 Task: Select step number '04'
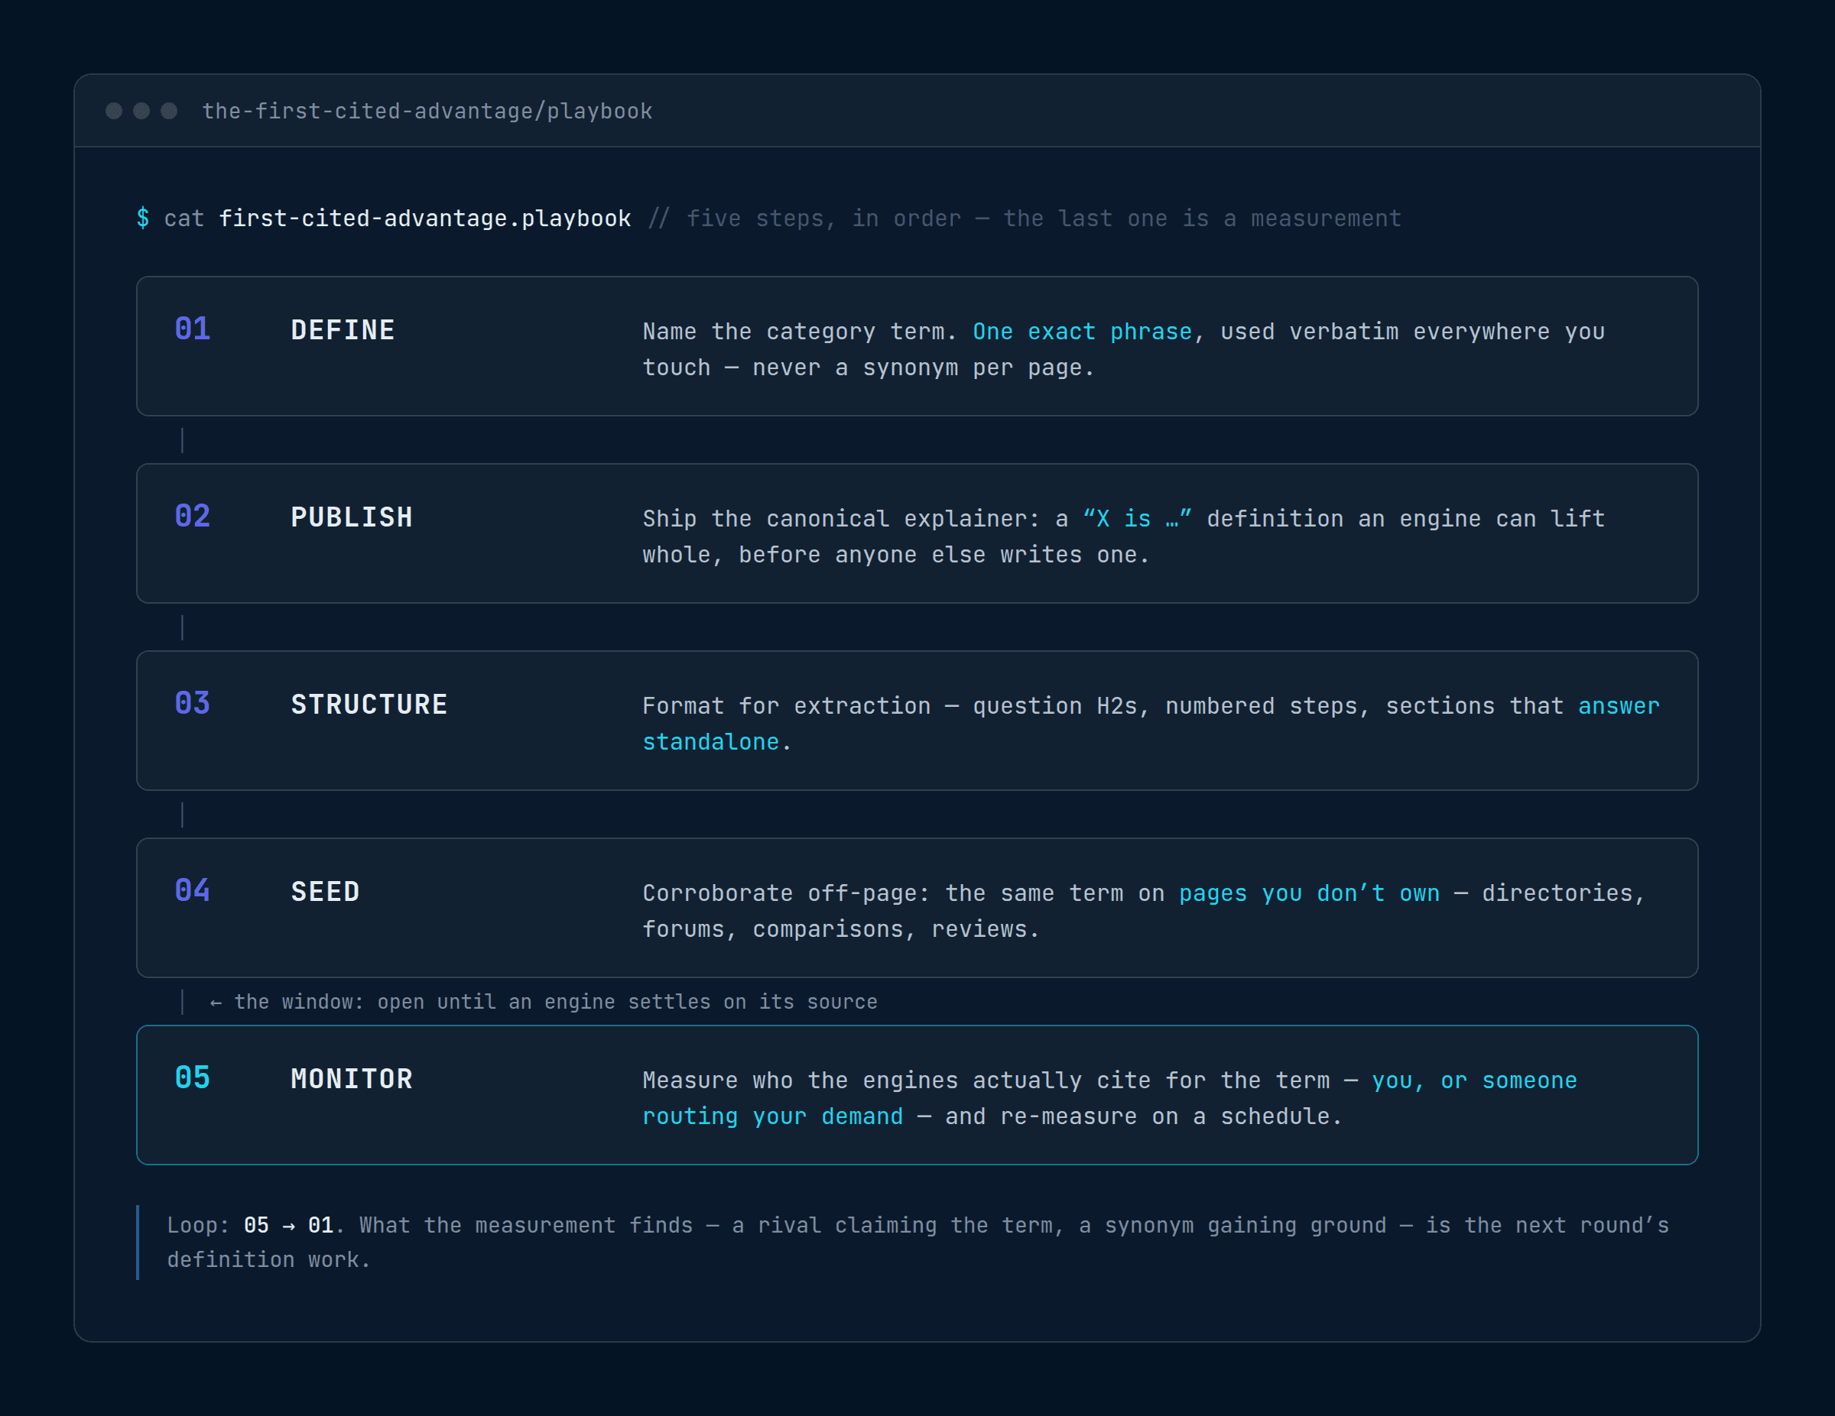pos(193,890)
